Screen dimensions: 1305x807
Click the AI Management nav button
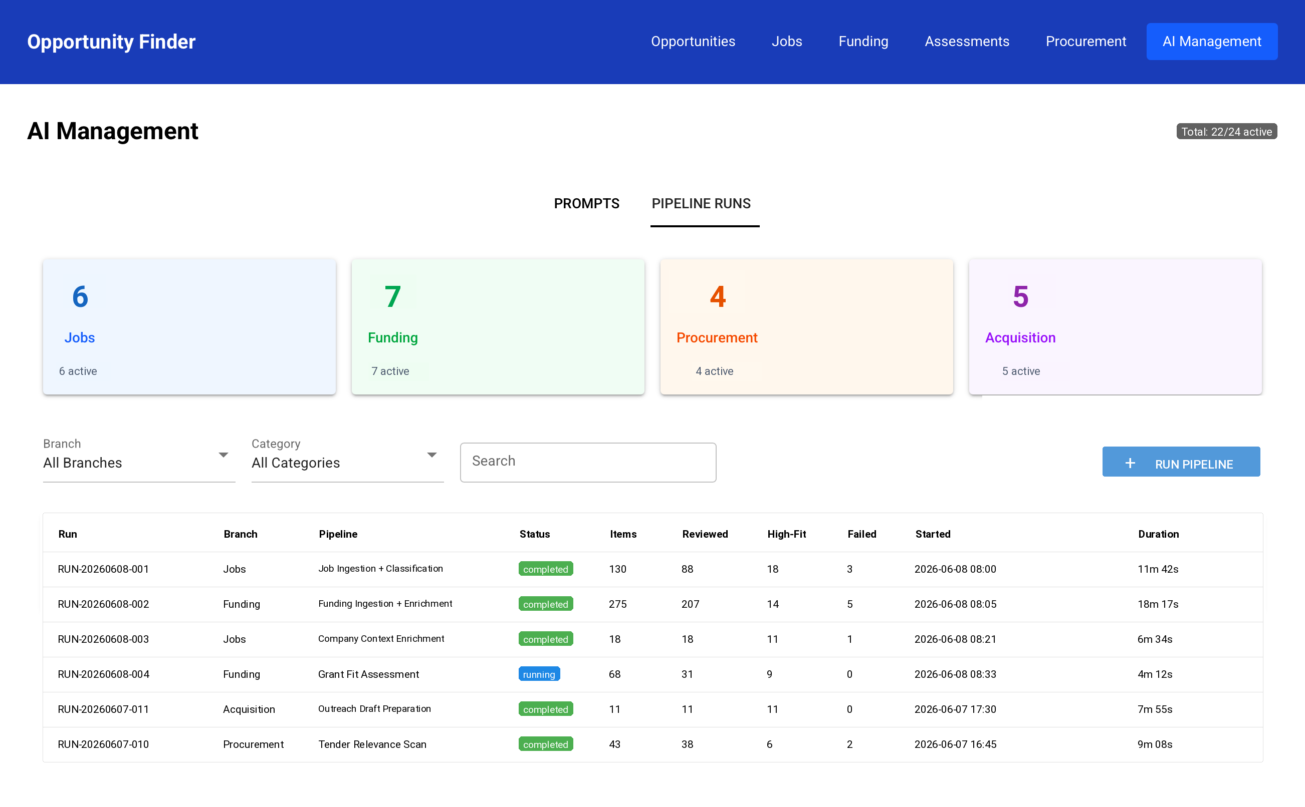point(1211,41)
